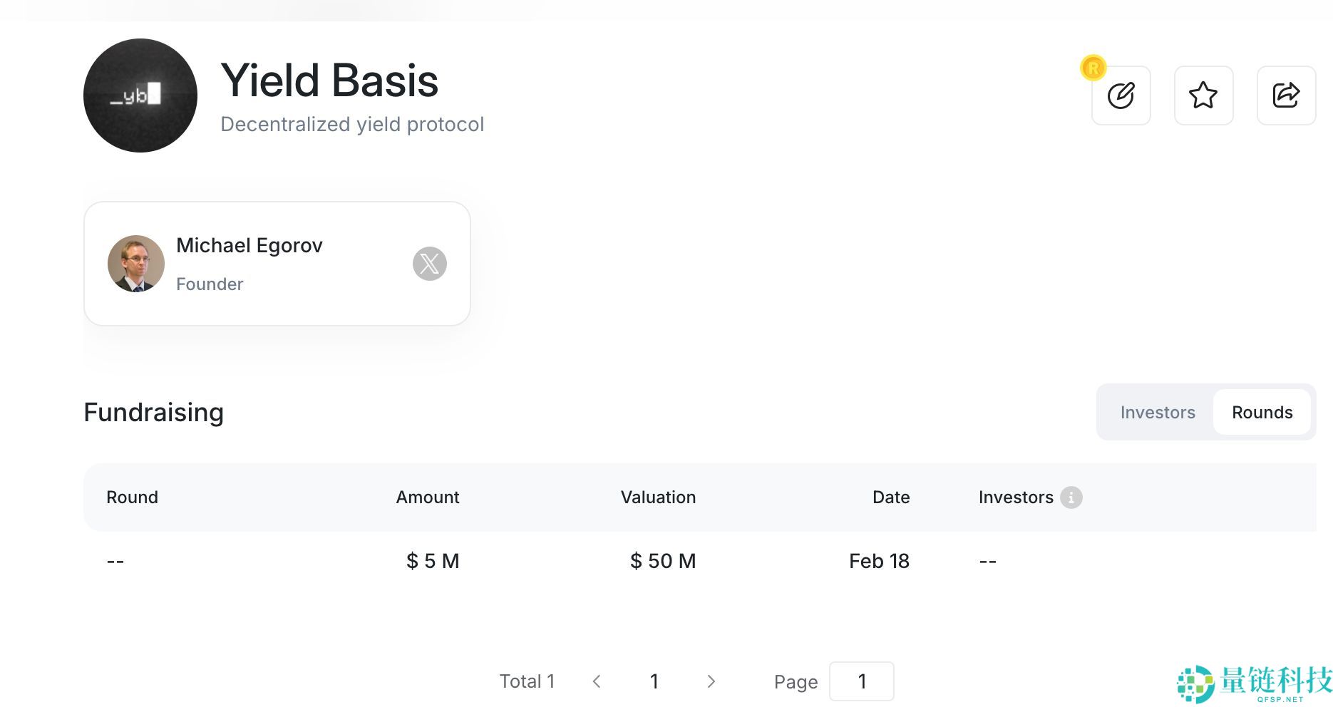Click the Yield Basis project logo
Screen dimensions: 1333x707
tap(140, 95)
